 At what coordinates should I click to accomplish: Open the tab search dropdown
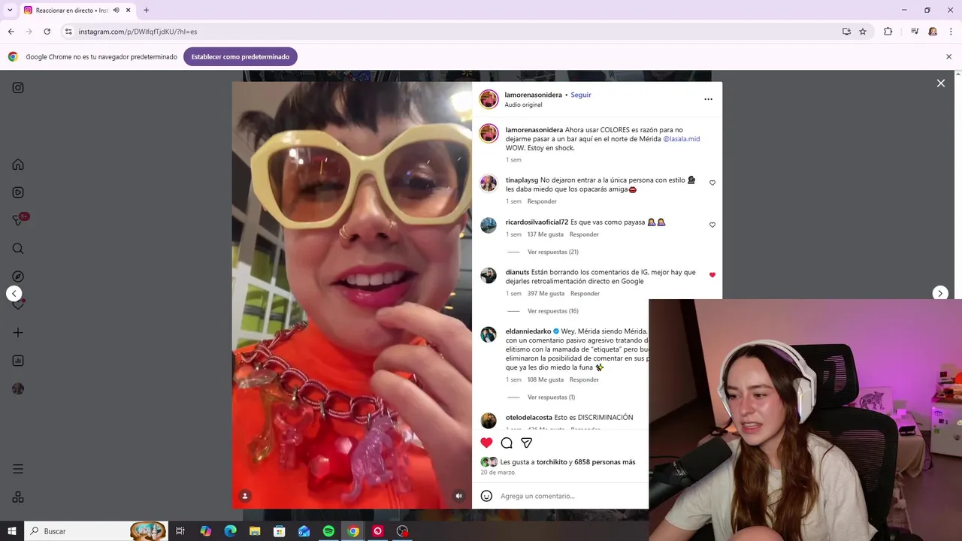(x=10, y=10)
